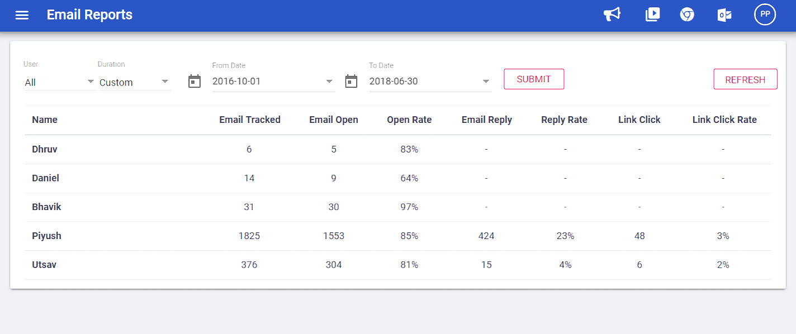The image size is (796, 334).
Task: Click the SUBMIT button
Action: (x=534, y=79)
